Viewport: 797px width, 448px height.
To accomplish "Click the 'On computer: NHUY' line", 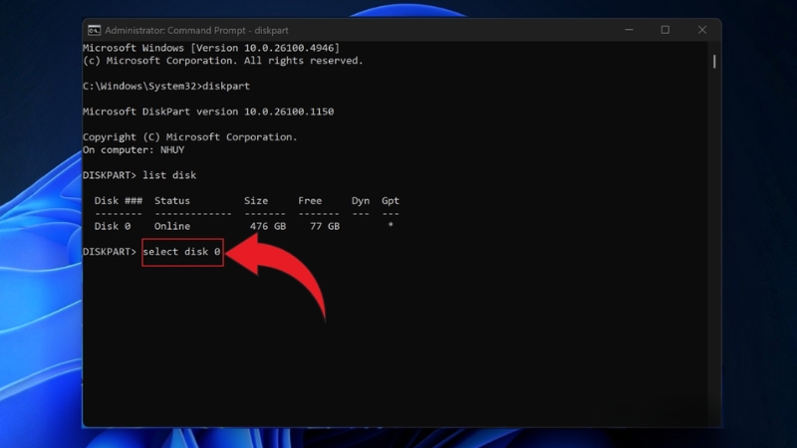I will [x=133, y=149].
